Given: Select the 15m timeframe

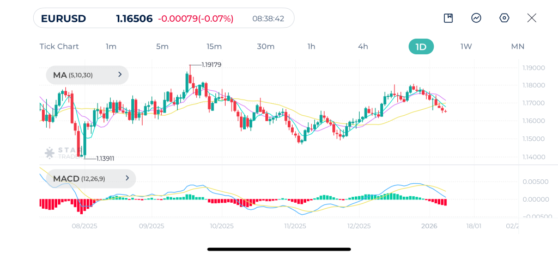Looking at the screenshot, I should pyautogui.click(x=214, y=47).
